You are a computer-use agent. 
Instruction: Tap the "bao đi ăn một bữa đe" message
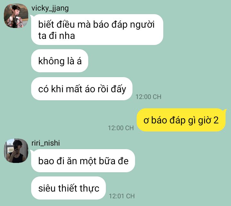[x=83, y=161]
